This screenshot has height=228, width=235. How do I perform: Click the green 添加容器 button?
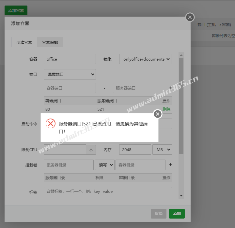point(16,10)
